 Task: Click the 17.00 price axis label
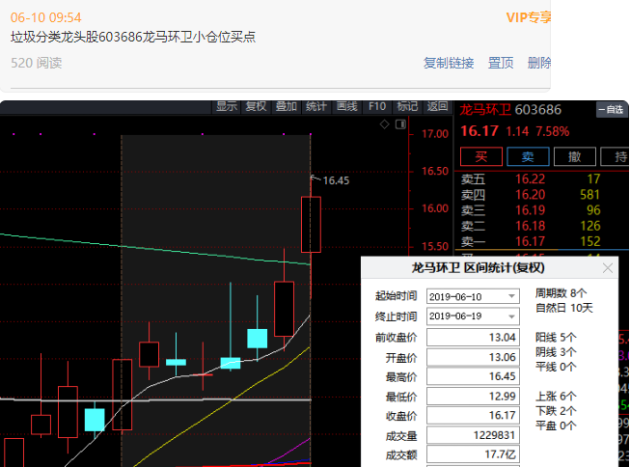coord(435,134)
